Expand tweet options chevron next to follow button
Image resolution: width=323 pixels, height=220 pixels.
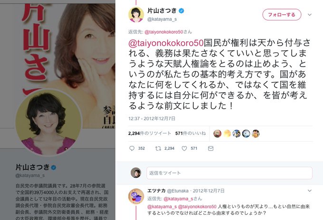(x=310, y=15)
